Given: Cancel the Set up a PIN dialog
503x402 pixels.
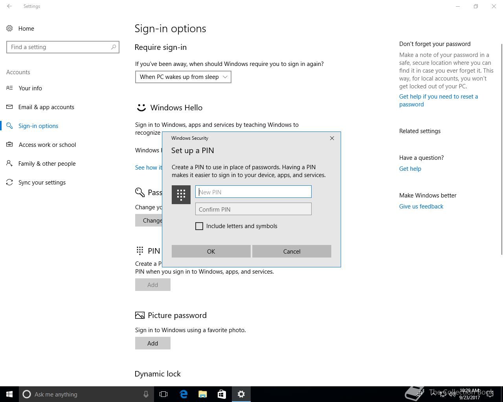Looking at the screenshot, I should [x=292, y=251].
